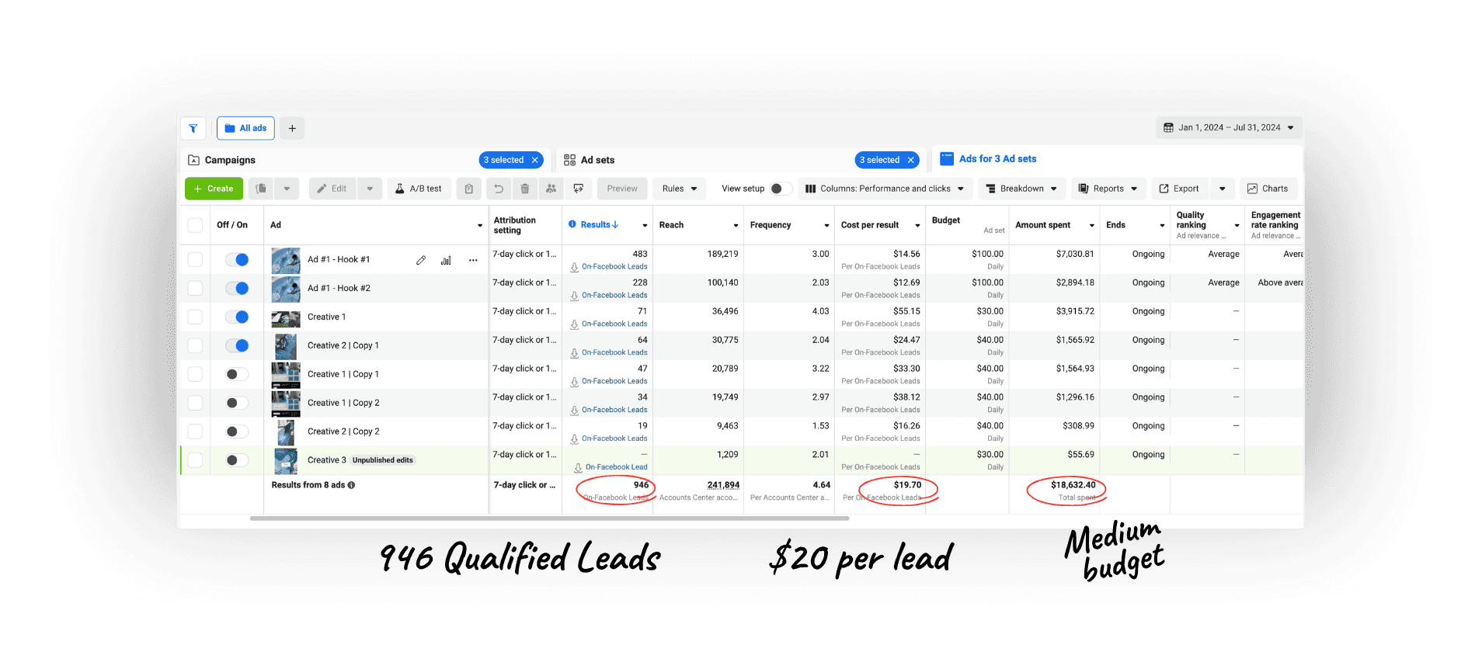Open the filter funnel icon
The height and width of the screenshot is (655, 1482).
(x=193, y=128)
